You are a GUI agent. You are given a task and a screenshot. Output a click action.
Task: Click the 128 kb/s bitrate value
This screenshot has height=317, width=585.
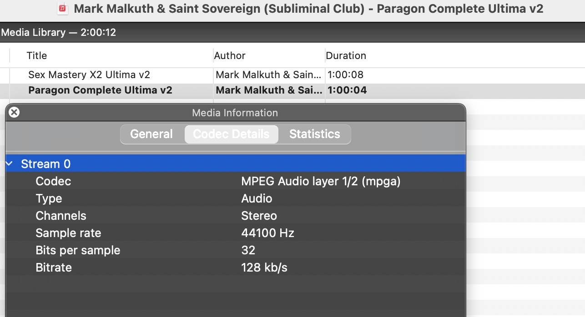point(264,267)
